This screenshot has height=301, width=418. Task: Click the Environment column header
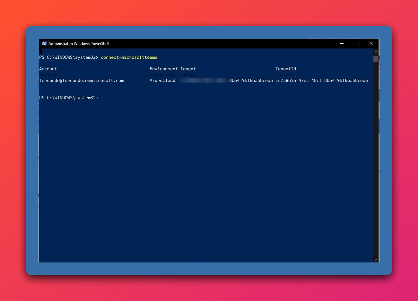coord(163,69)
